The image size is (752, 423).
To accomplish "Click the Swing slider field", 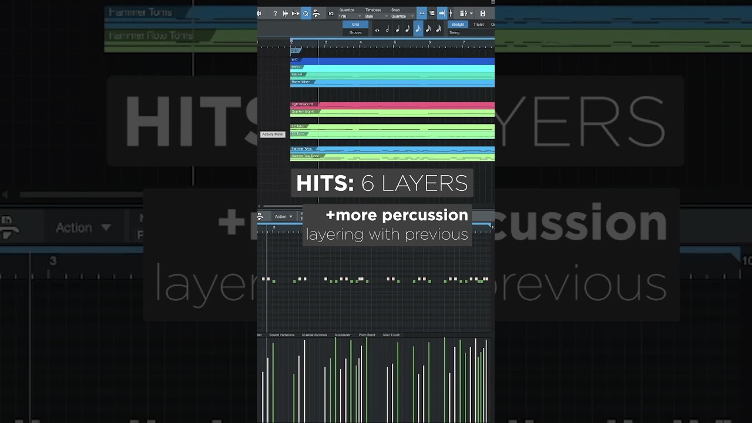I will 471,32.
